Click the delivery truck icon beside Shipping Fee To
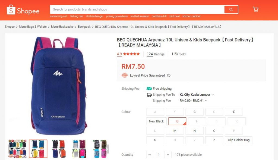The height and width of the screenshot is (160, 278). [x=149, y=95]
